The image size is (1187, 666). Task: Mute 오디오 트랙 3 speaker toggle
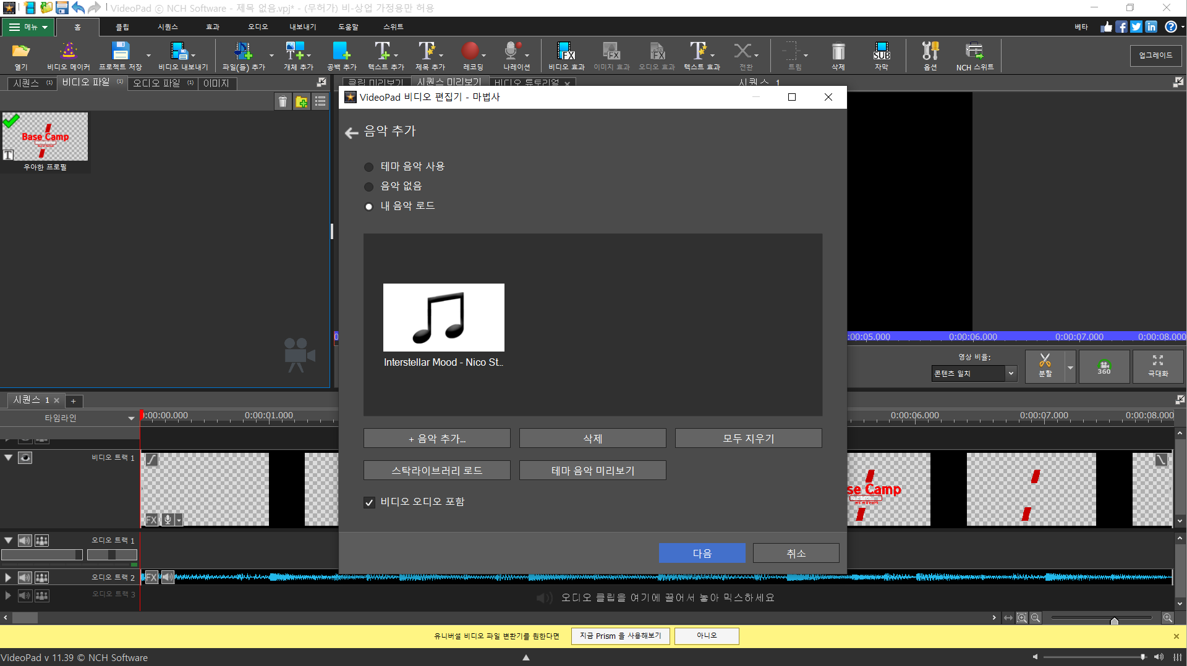(x=25, y=596)
